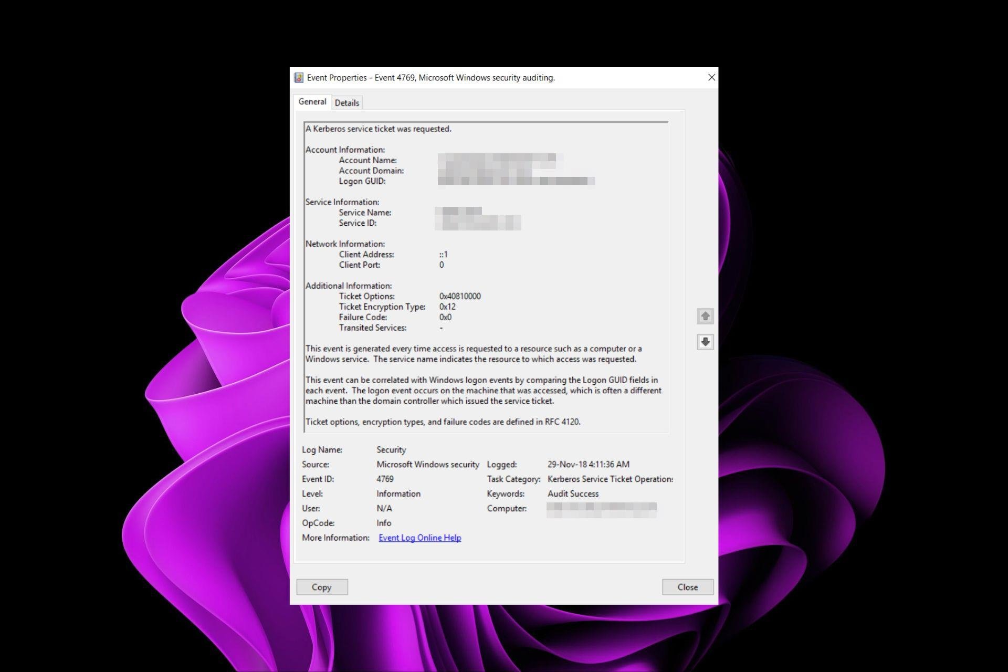
Task: Click the Ticket Encryption Type value 0x12
Action: (x=447, y=307)
